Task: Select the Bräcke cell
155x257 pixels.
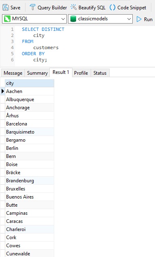Action: [x=30, y=173]
